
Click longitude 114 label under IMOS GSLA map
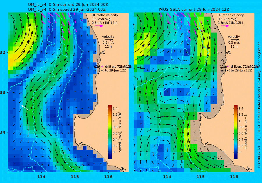(x=167, y=177)
